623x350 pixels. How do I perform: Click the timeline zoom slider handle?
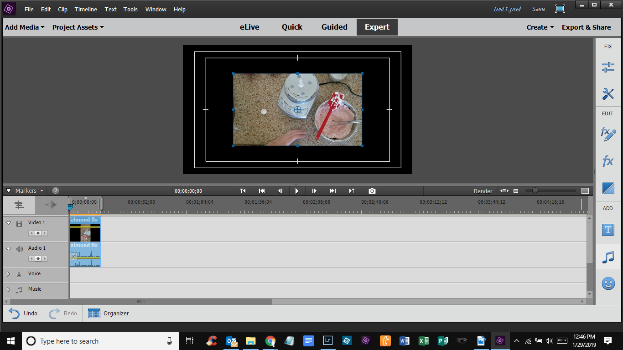535,190
